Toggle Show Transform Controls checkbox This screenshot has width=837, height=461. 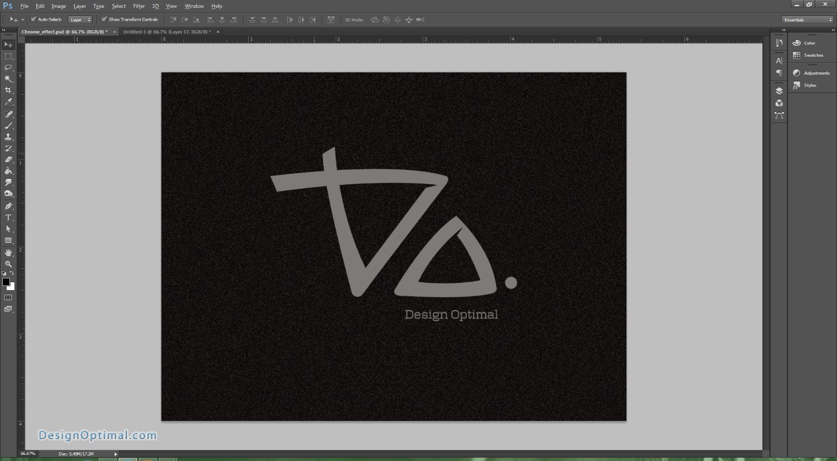click(104, 19)
